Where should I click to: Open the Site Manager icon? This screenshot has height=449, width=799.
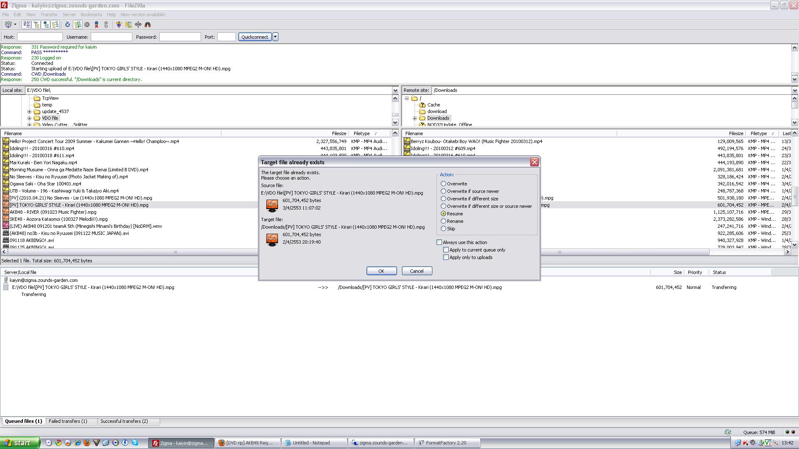point(8,25)
